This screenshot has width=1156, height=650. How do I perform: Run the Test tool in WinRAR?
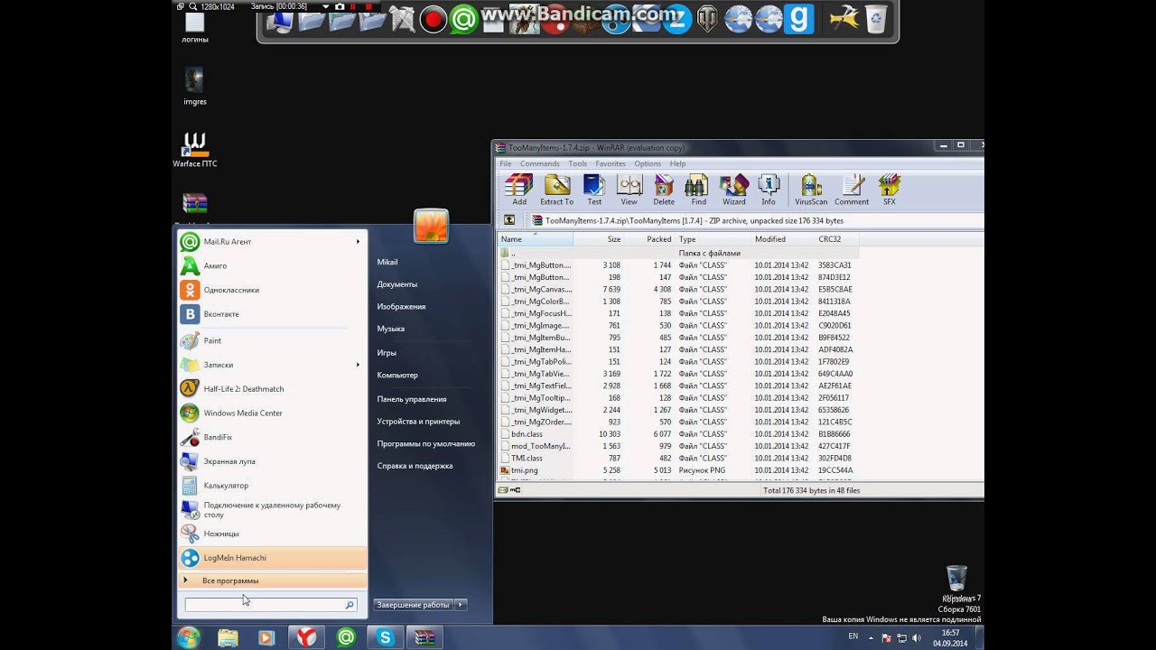[x=594, y=190]
